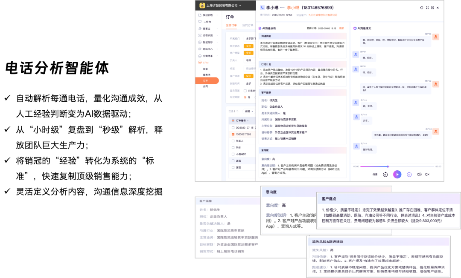
Task: Switch to the 我的订单 tab
Action: point(248,25)
